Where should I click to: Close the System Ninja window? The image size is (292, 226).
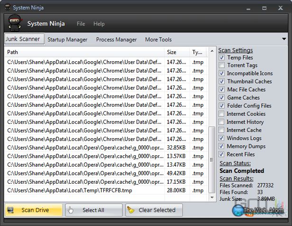281,8
